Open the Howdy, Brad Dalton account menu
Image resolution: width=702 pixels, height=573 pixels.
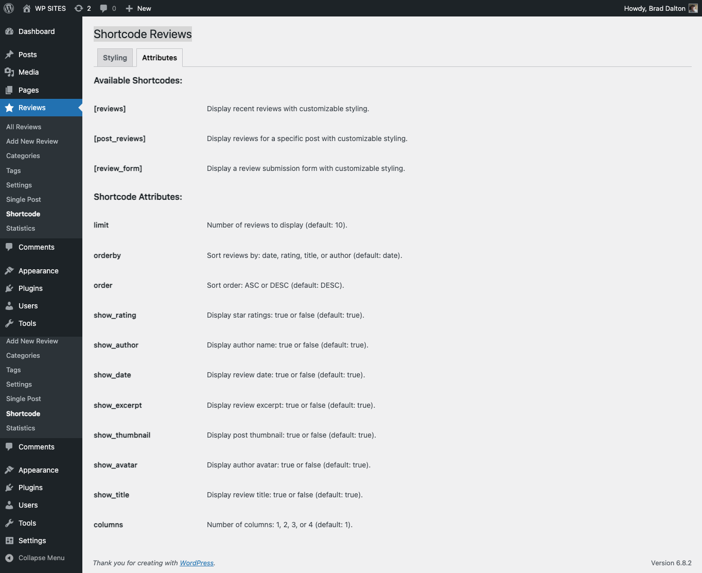click(x=655, y=8)
